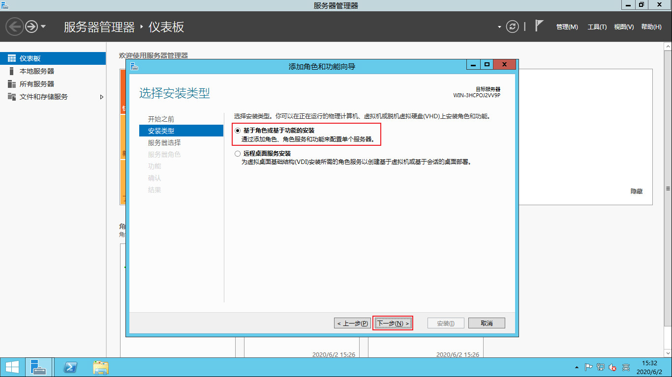The width and height of the screenshot is (672, 377).
Task: Expand 文件和存储服务 in left sidebar
Action: pos(102,97)
